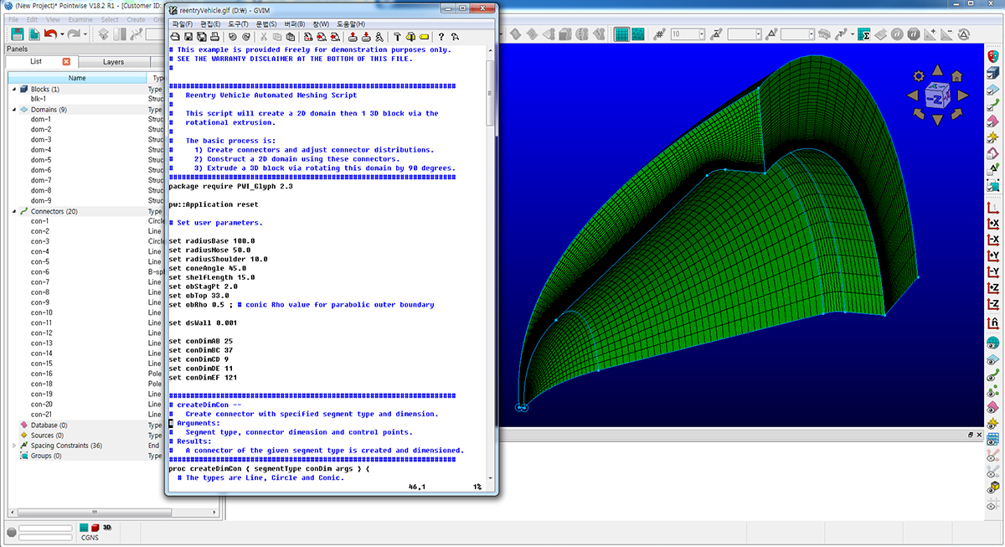Viewport: 1005px width, 547px height.
Task: Click the unstructured grid type icon
Action: pos(637,34)
